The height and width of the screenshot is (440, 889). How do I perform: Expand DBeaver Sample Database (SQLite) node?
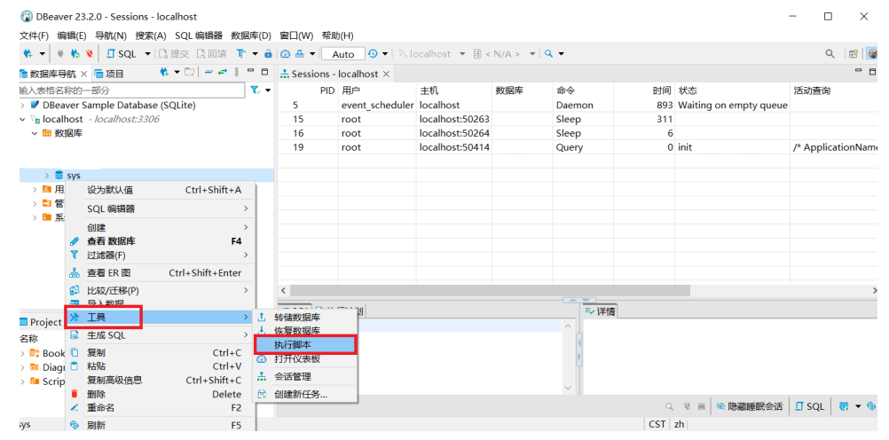(x=22, y=105)
